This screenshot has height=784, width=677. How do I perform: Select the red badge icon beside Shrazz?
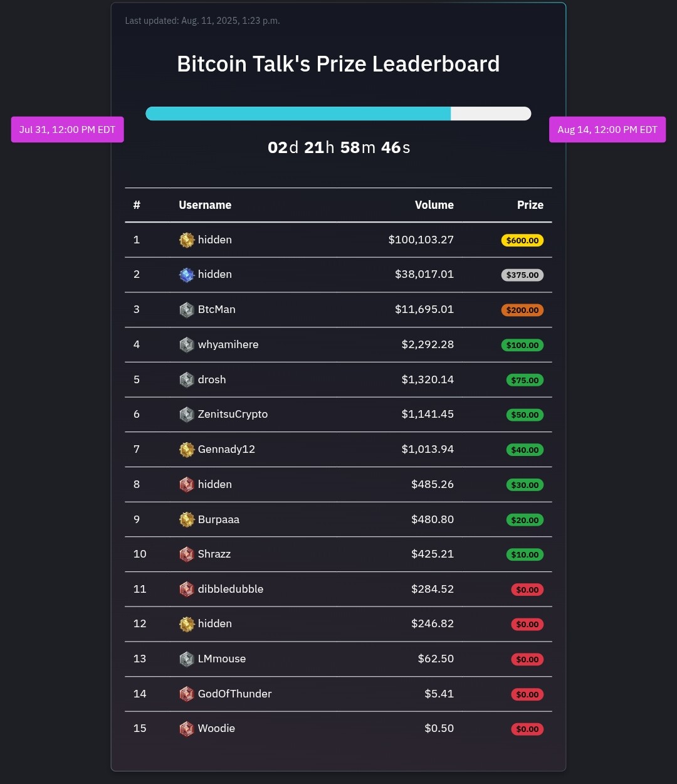tap(187, 554)
